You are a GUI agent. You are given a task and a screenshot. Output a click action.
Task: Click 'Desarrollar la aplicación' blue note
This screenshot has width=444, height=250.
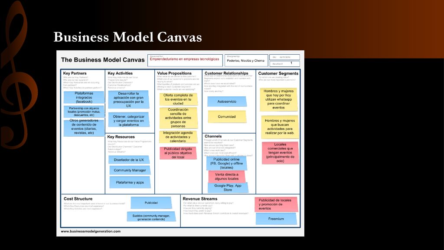tap(128, 99)
